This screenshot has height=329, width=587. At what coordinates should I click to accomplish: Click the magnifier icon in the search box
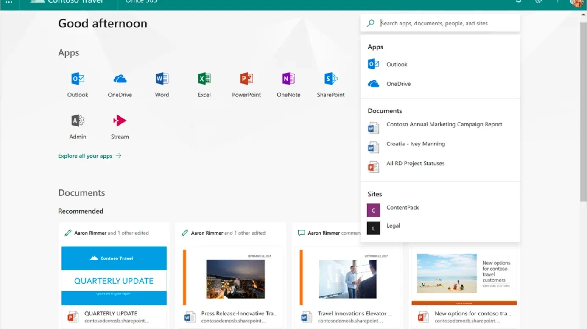371,23
